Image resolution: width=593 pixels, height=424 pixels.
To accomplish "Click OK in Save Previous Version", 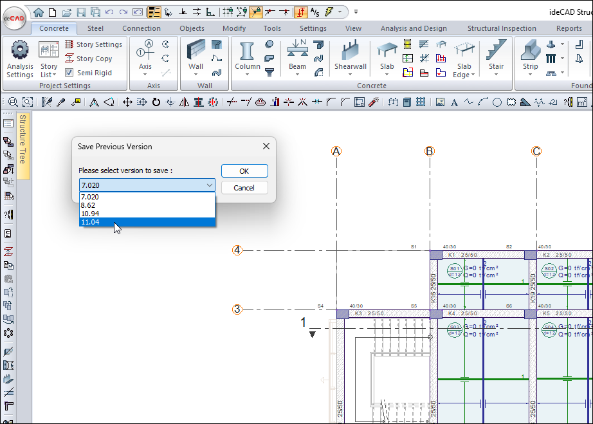I will click(244, 171).
